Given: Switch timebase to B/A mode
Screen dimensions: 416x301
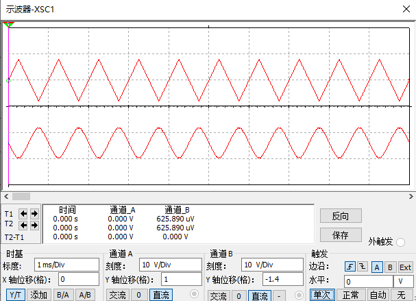Looking at the screenshot, I should [62, 296].
